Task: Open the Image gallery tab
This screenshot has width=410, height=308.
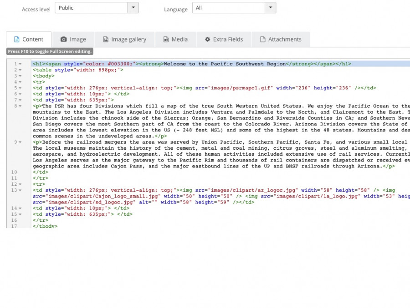Action: (124, 39)
